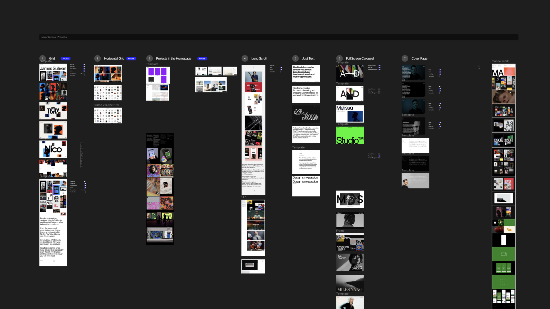The height and width of the screenshot is (309, 550).
Task: Select the MILES YANG carousel thumbnail
Action: pyautogui.click(x=350, y=284)
